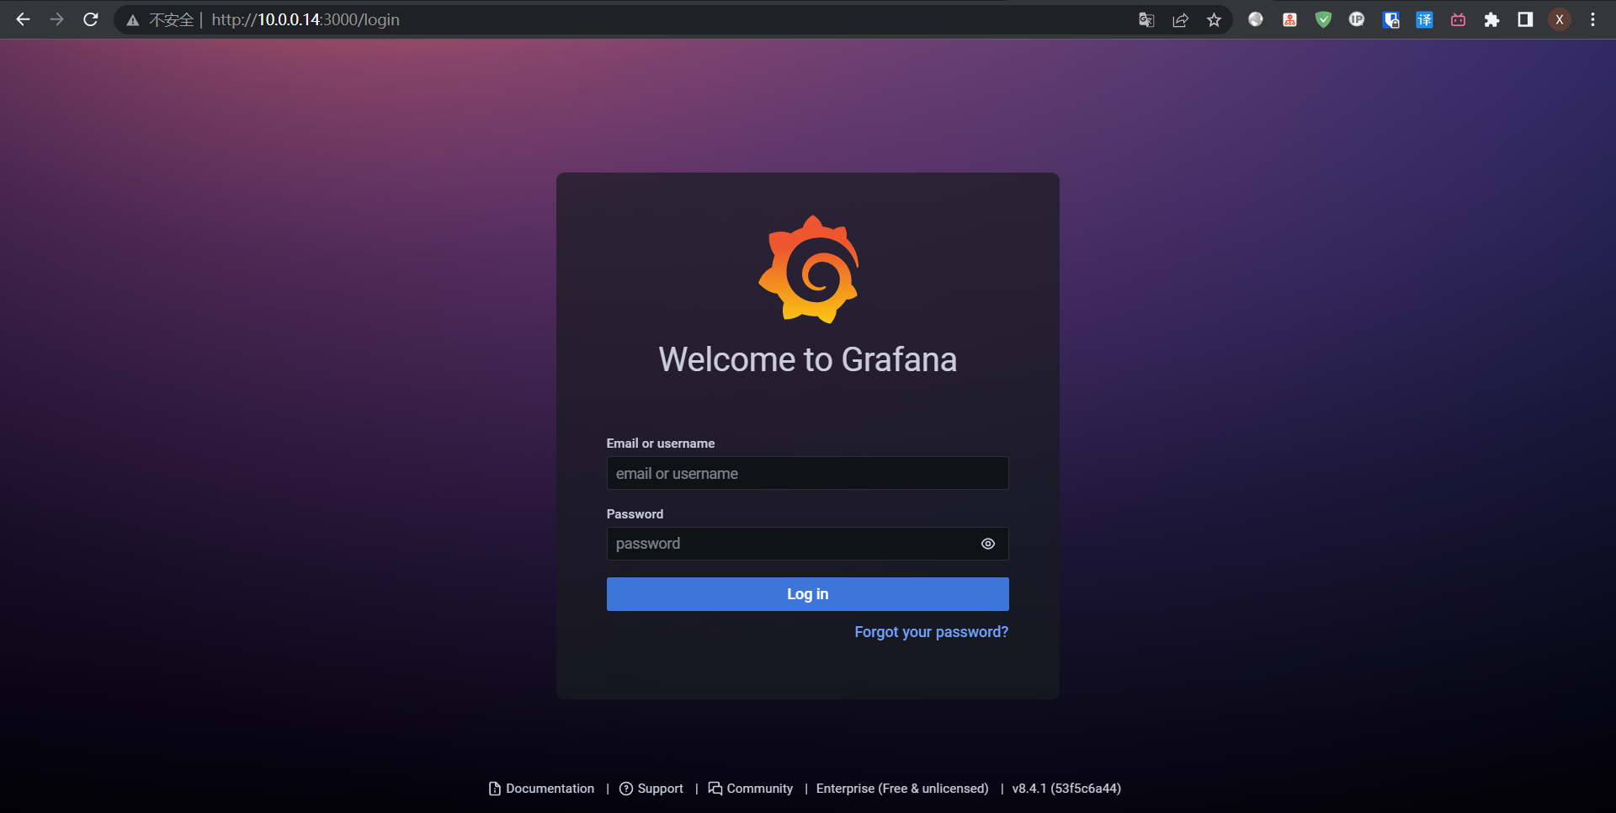Viewport: 1616px width, 813px height.
Task: Click the Welcome to Grafana heading
Action: [x=808, y=359]
